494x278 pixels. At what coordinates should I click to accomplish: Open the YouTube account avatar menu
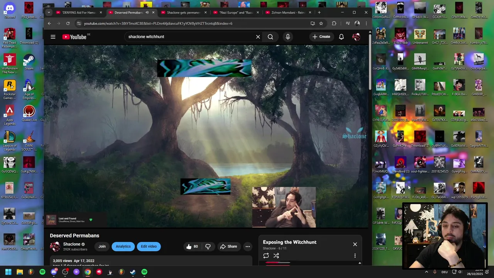pyautogui.click(x=356, y=37)
